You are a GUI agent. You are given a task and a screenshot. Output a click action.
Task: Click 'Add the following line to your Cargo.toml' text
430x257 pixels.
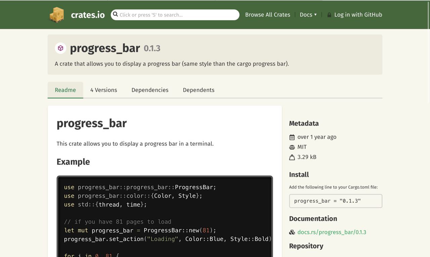point(334,187)
